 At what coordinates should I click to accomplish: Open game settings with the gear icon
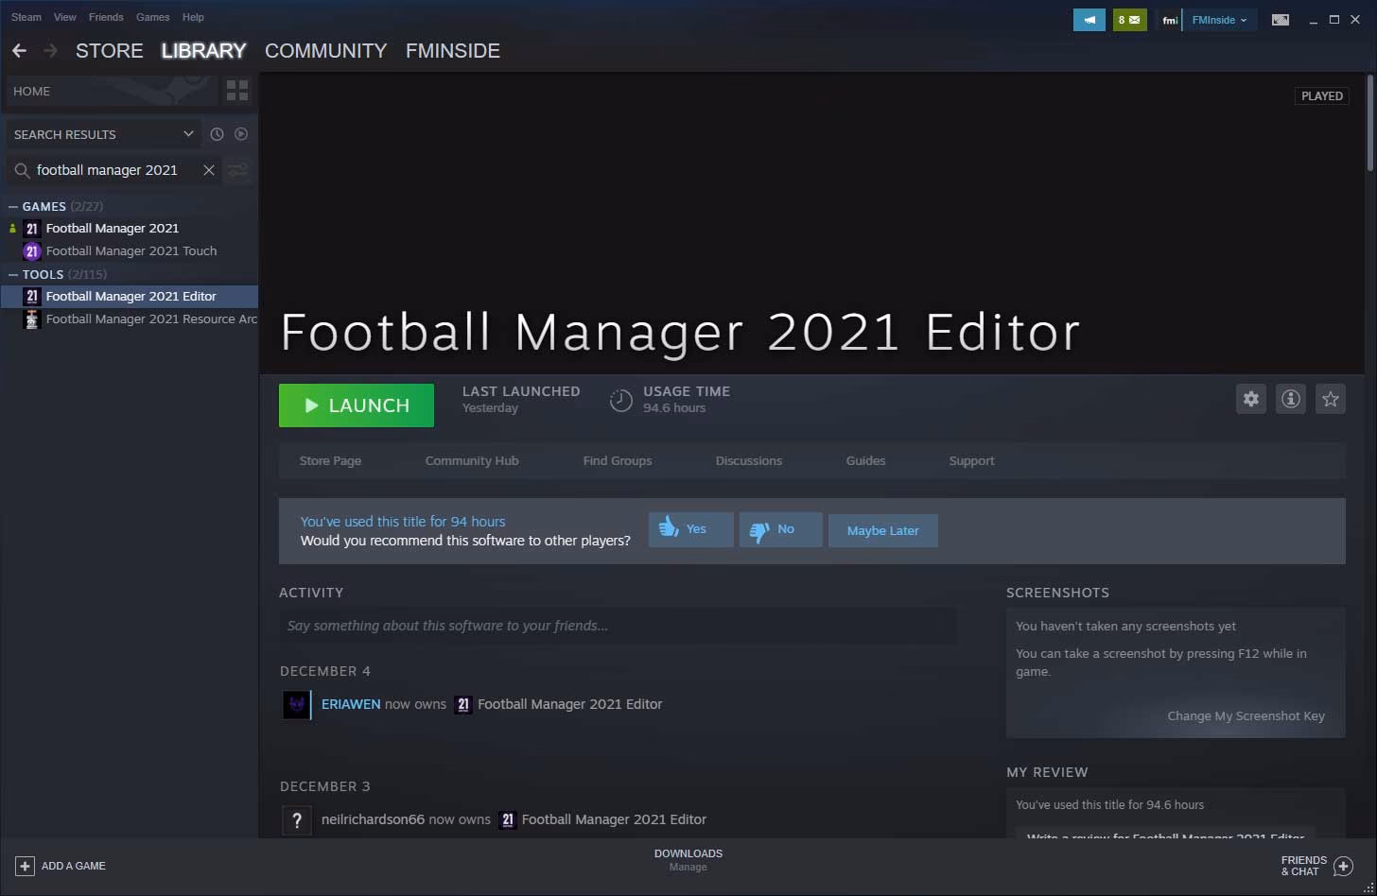[1250, 398]
